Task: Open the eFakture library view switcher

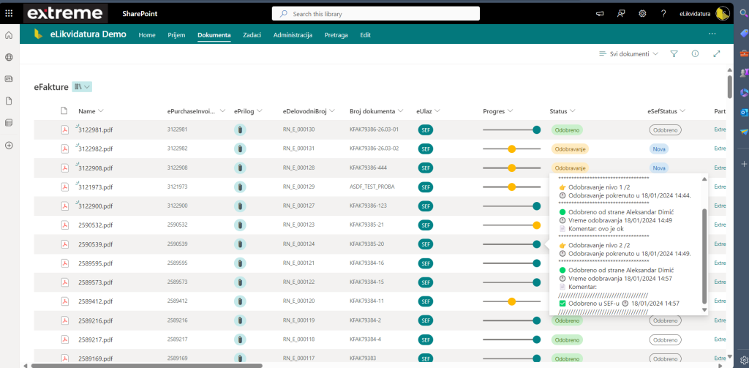Action: point(82,86)
